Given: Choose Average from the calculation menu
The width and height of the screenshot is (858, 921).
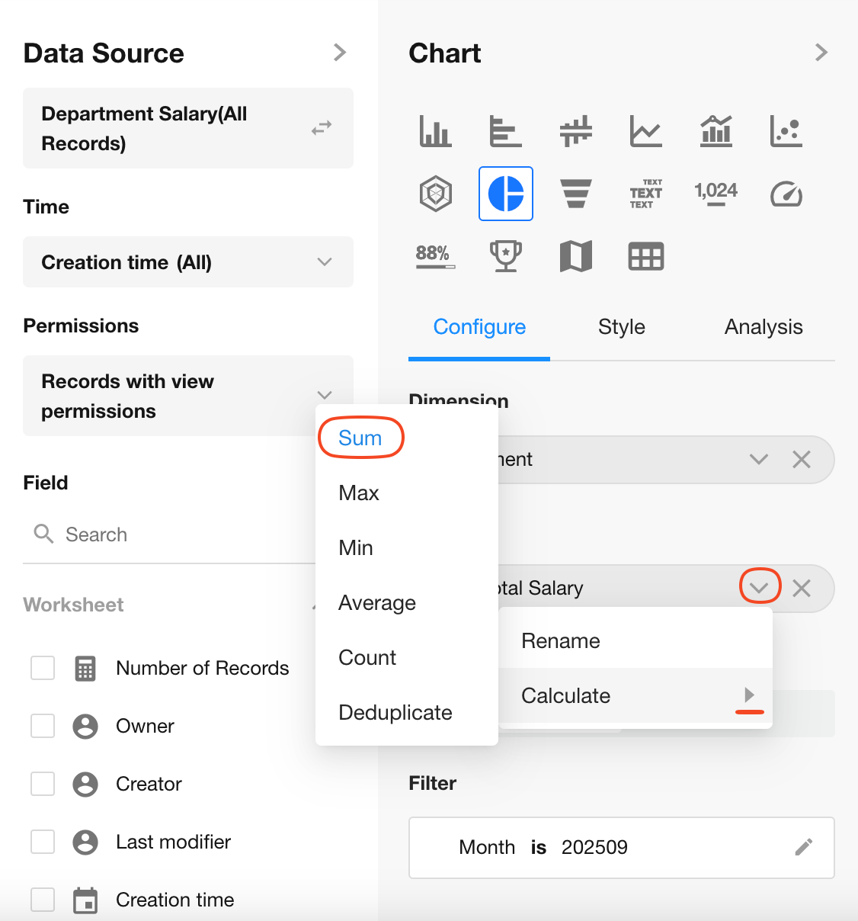Looking at the screenshot, I should coord(377,603).
